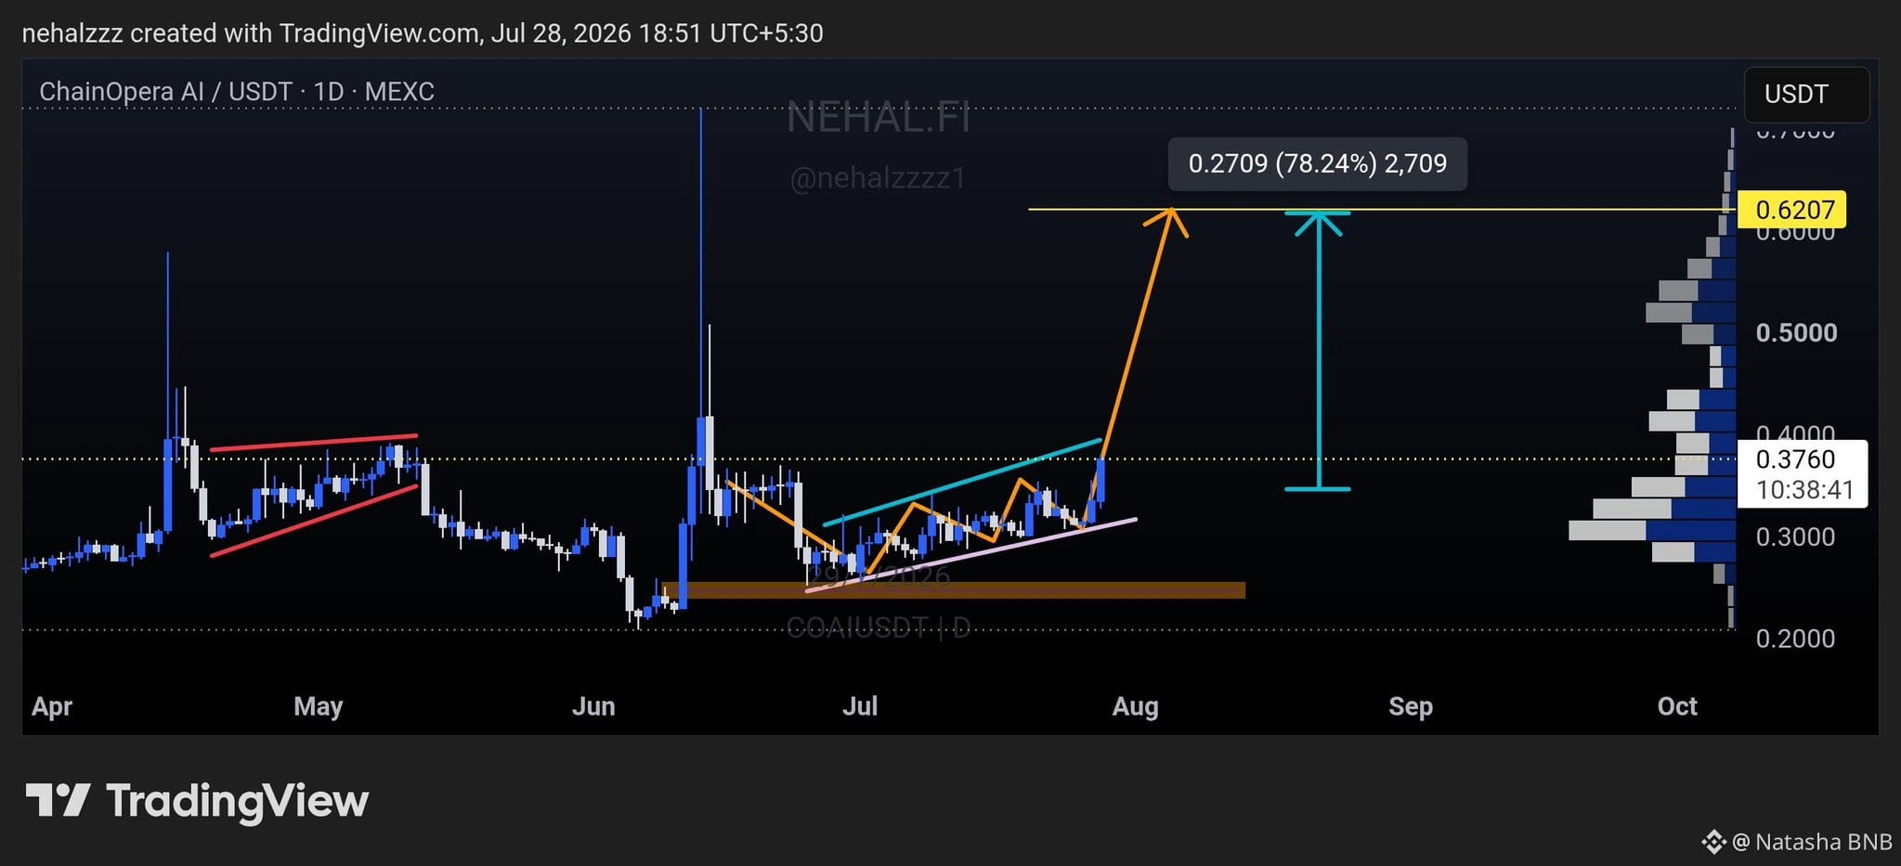Click the yellow 0.6207 price label
The height and width of the screenshot is (866, 1901).
[1791, 210]
